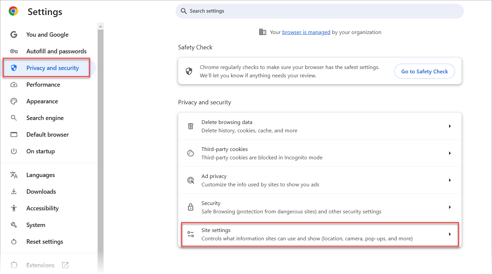Image resolution: width=492 pixels, height=274 pixels.
Task: Click the puzzle piece Extensions icon
Action: tap(14, 265)
